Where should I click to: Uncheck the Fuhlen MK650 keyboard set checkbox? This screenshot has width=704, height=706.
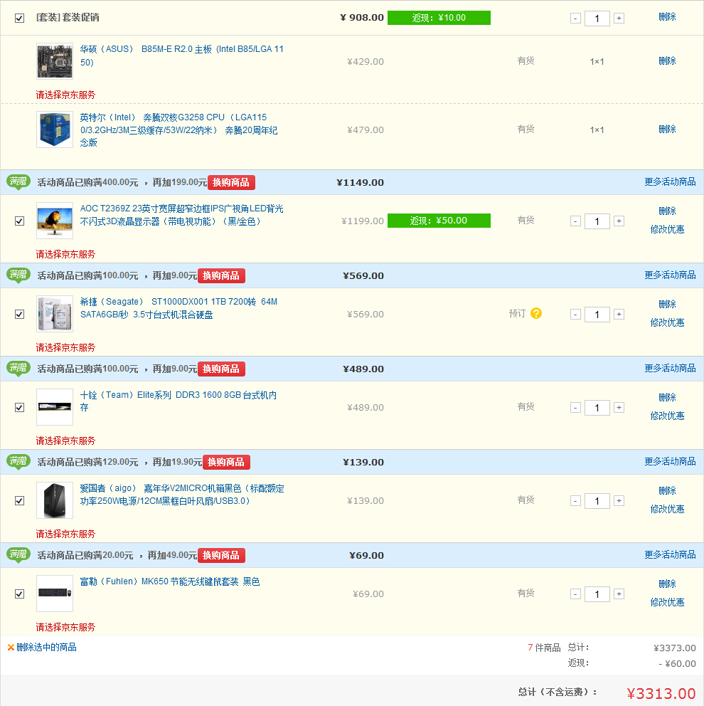(x=19, y=594)
